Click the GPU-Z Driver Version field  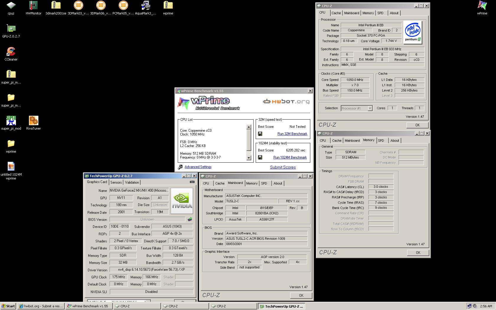[x=151, y=270]
